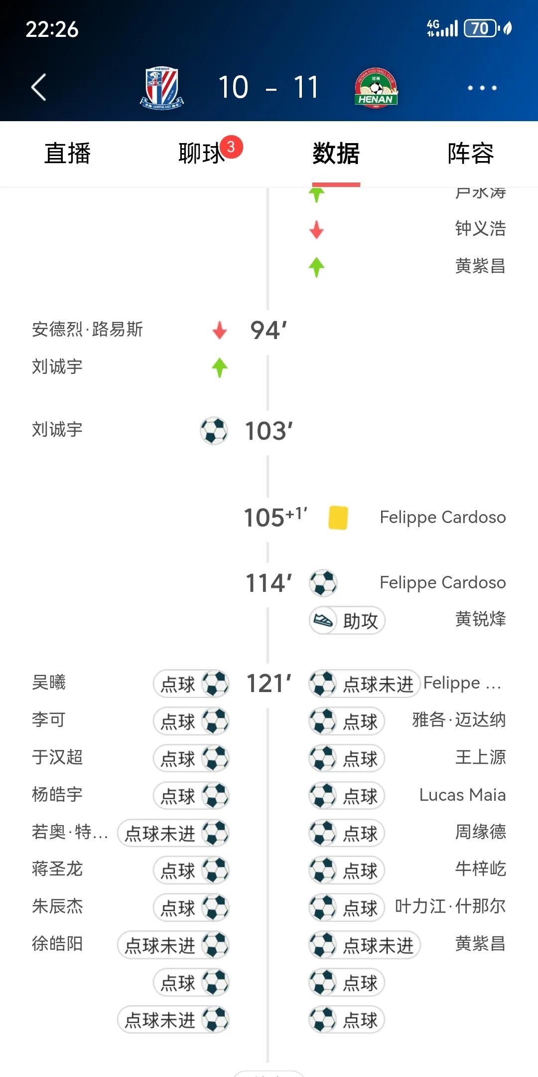Image resolution: width=538 pixels, height=1077 pixels.
Task: Tap the Henan team crest
Action: (x=376, y=88)
